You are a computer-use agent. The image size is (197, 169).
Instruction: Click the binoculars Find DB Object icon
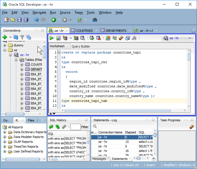(x=95, y=20)
